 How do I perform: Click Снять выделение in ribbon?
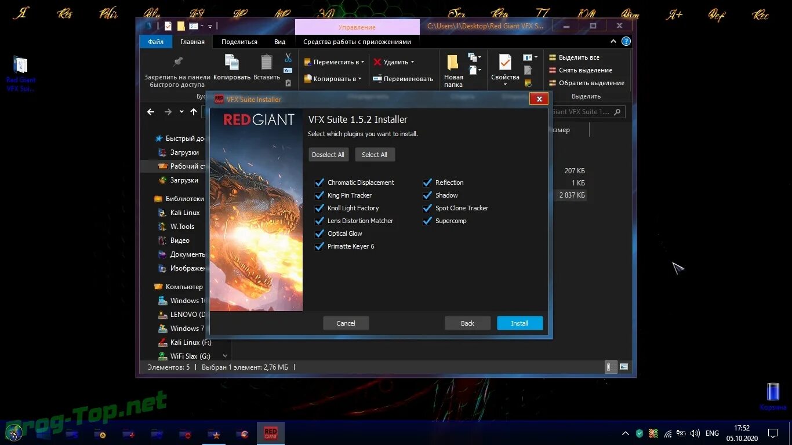tap(580, 70)
